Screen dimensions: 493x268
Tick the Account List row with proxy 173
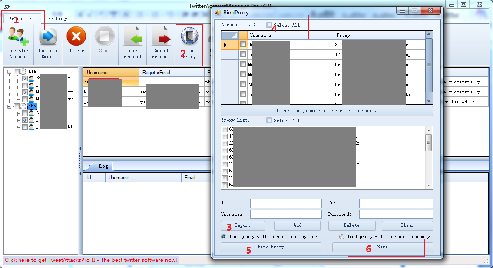coord(243,54)
